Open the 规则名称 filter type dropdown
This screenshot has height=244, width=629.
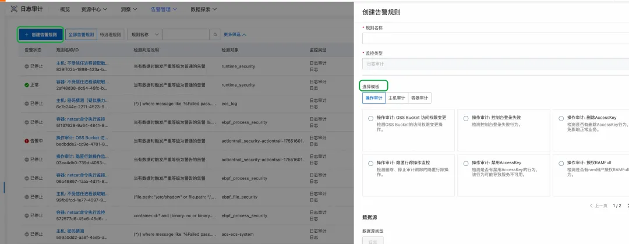pyautogui.click(x=145, y=34)
